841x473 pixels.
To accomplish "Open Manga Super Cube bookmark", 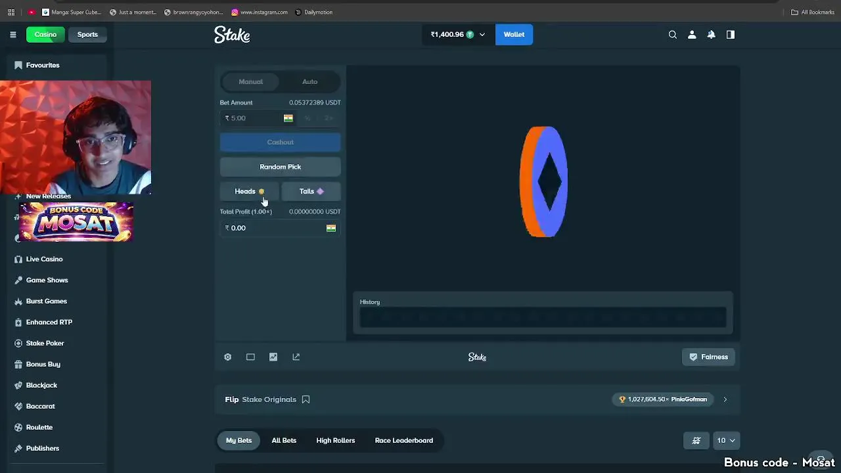I will click(72, 12).
